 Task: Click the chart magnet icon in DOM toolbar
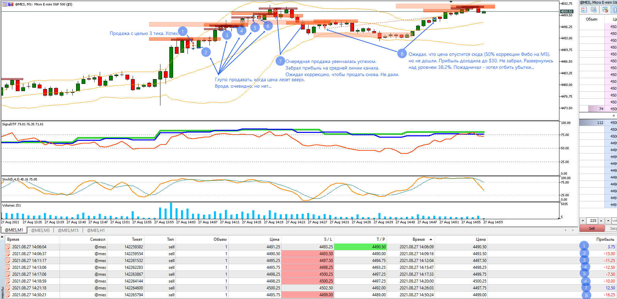click(x=605, y=10)
